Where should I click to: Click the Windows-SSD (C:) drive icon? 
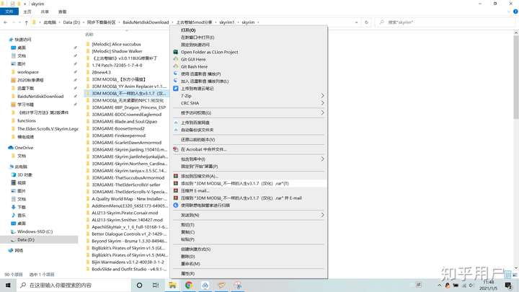(x=14, y=231)
